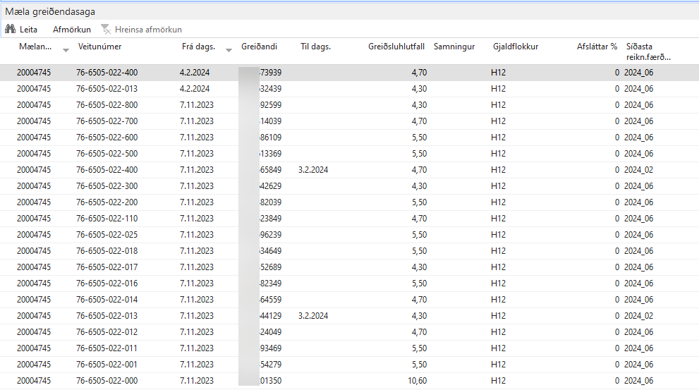Expand the Mælan... column dropdown arrow

tap(66, 50)
